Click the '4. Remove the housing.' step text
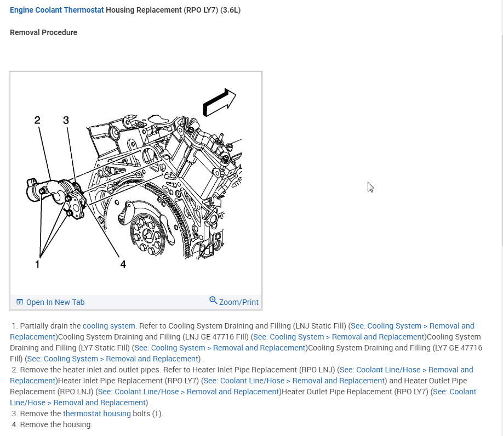Screen dimensions: 503x436 [52, 424]
